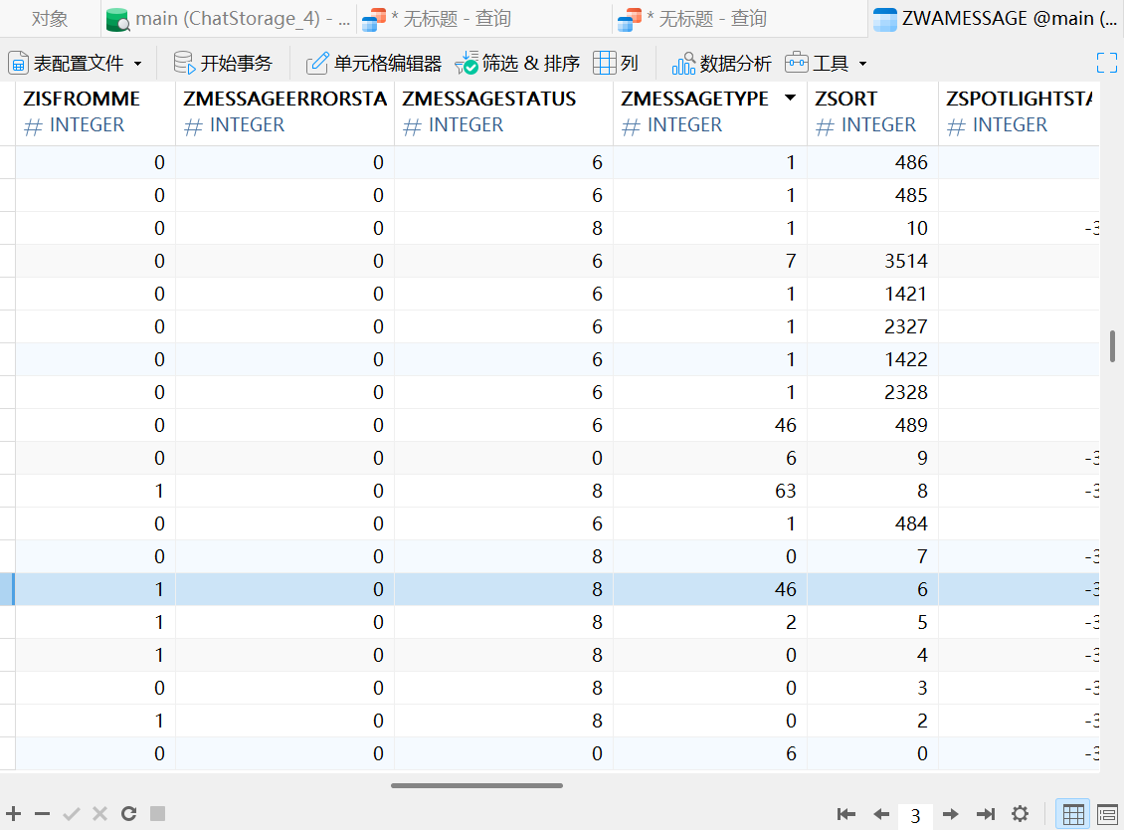
Task: Open pagination settings gear
Action: (x=1021, y=814)
